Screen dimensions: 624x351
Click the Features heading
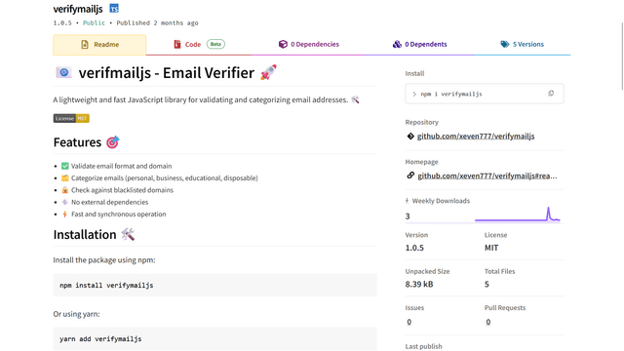click(77, 142)
